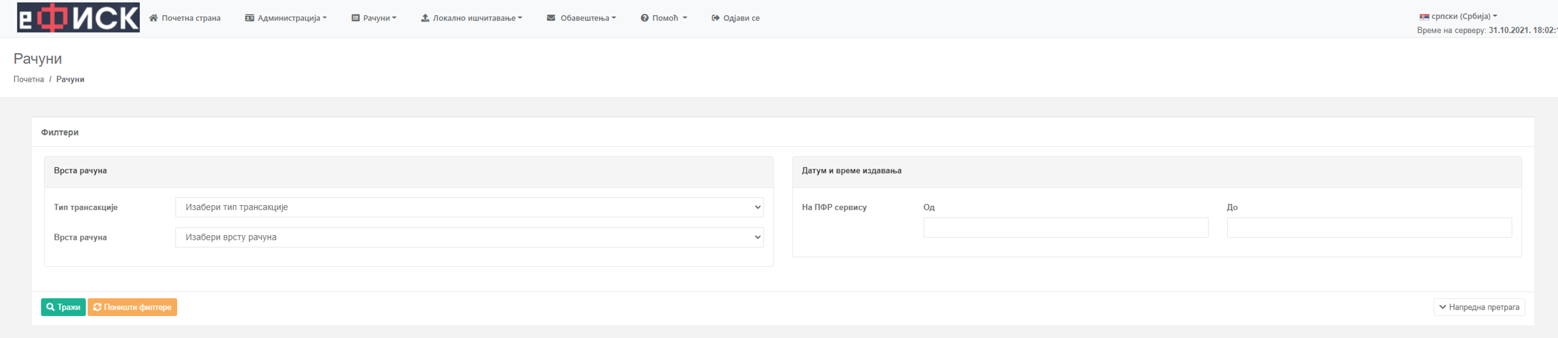Click the refresh icon in Поништи филтере

point(97,307)
